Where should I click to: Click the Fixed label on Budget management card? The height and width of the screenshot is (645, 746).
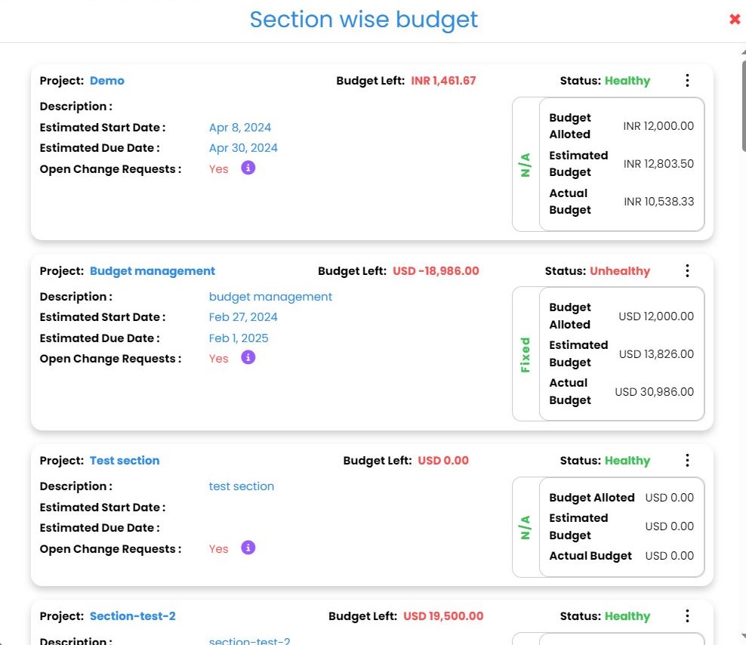click(x=526, y=354)
